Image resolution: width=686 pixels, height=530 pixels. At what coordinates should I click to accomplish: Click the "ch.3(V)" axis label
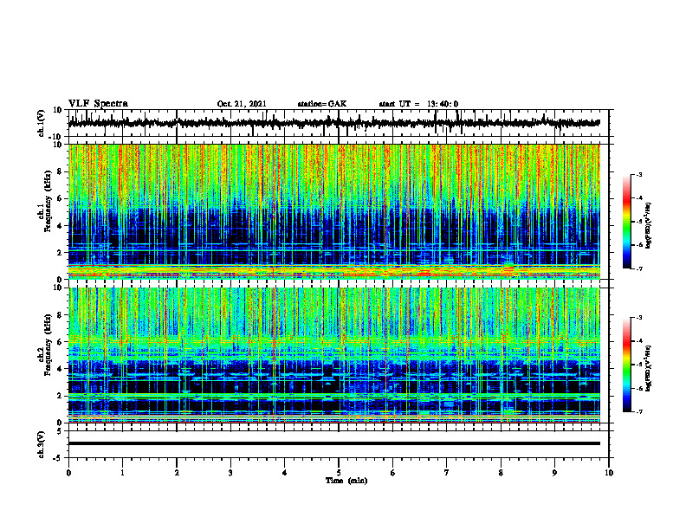(x=42, y=444)
